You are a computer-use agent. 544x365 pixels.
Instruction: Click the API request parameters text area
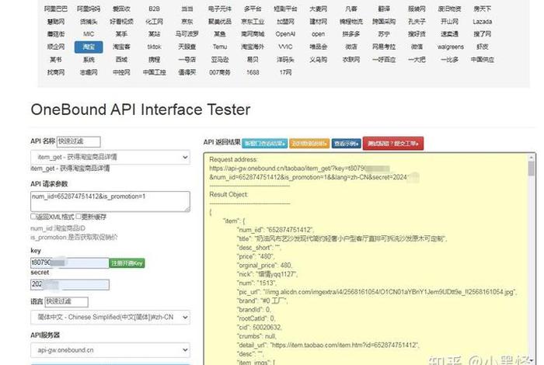pos(110,201)
